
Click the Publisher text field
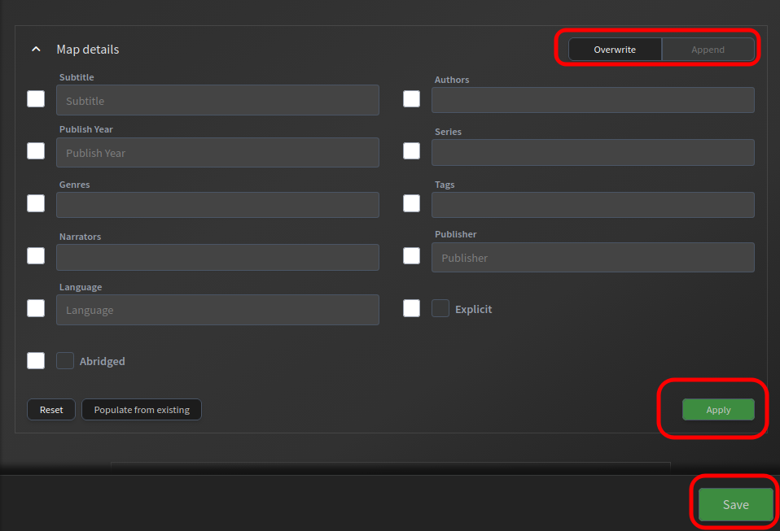pyautogui.click(x=593, y=257)
